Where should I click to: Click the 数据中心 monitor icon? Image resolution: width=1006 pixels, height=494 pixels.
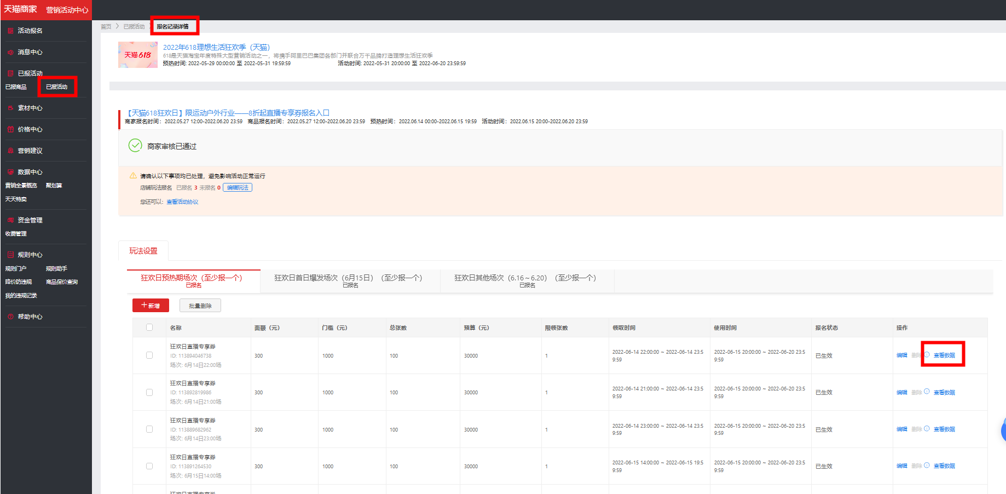tap(10, 172)
